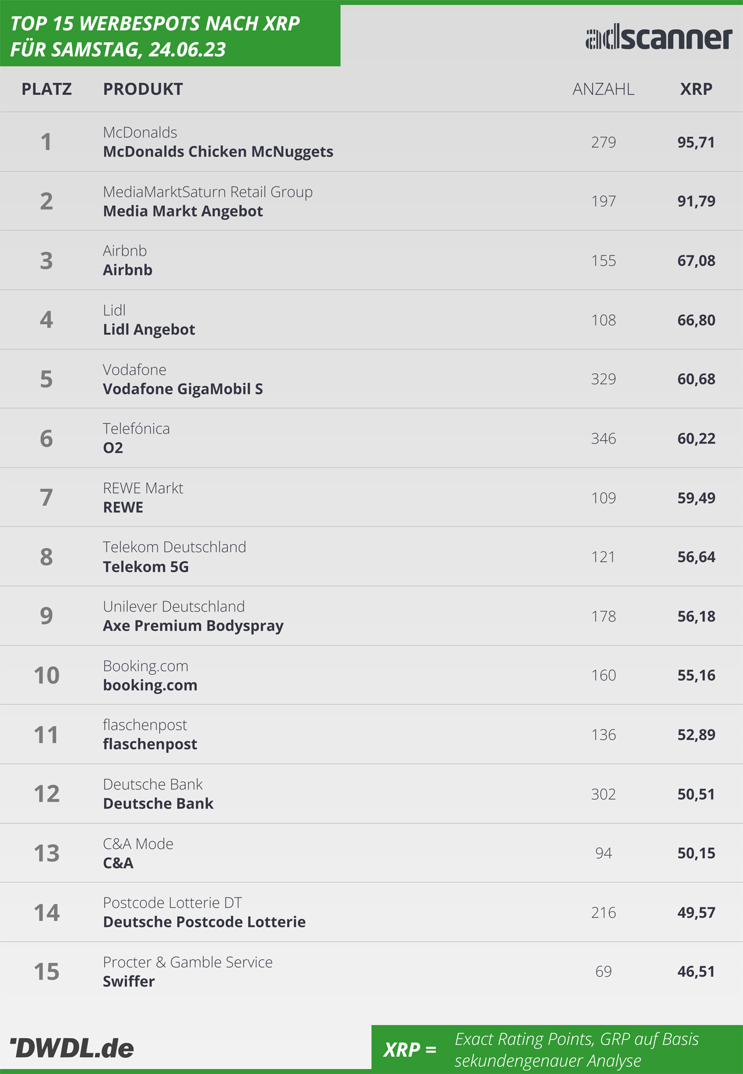Image resolution: width=743 pixels, height=1074 pixels.
Task: Click the ANZAHL column header
Action: pyautogui.click(x=603, y=89)
